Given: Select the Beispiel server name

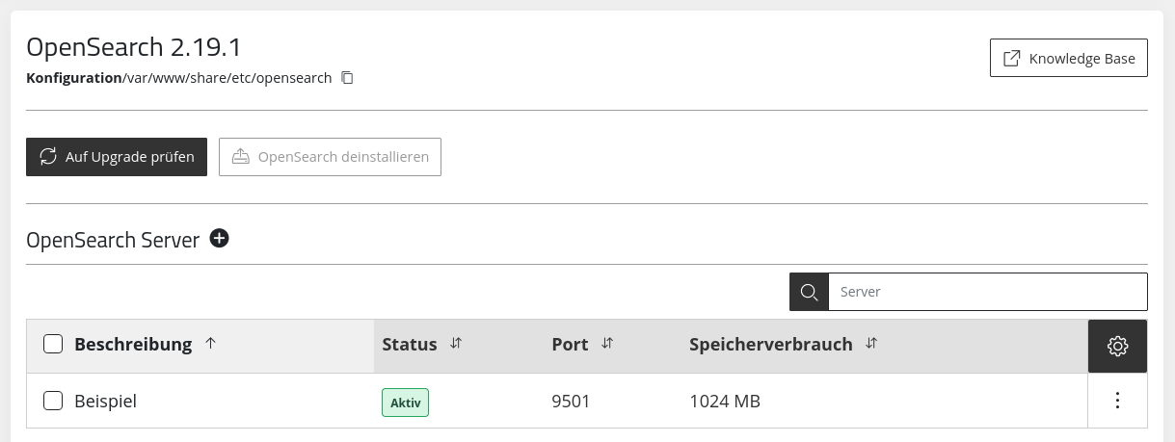Looking at the screenshot, I should 106,401.
